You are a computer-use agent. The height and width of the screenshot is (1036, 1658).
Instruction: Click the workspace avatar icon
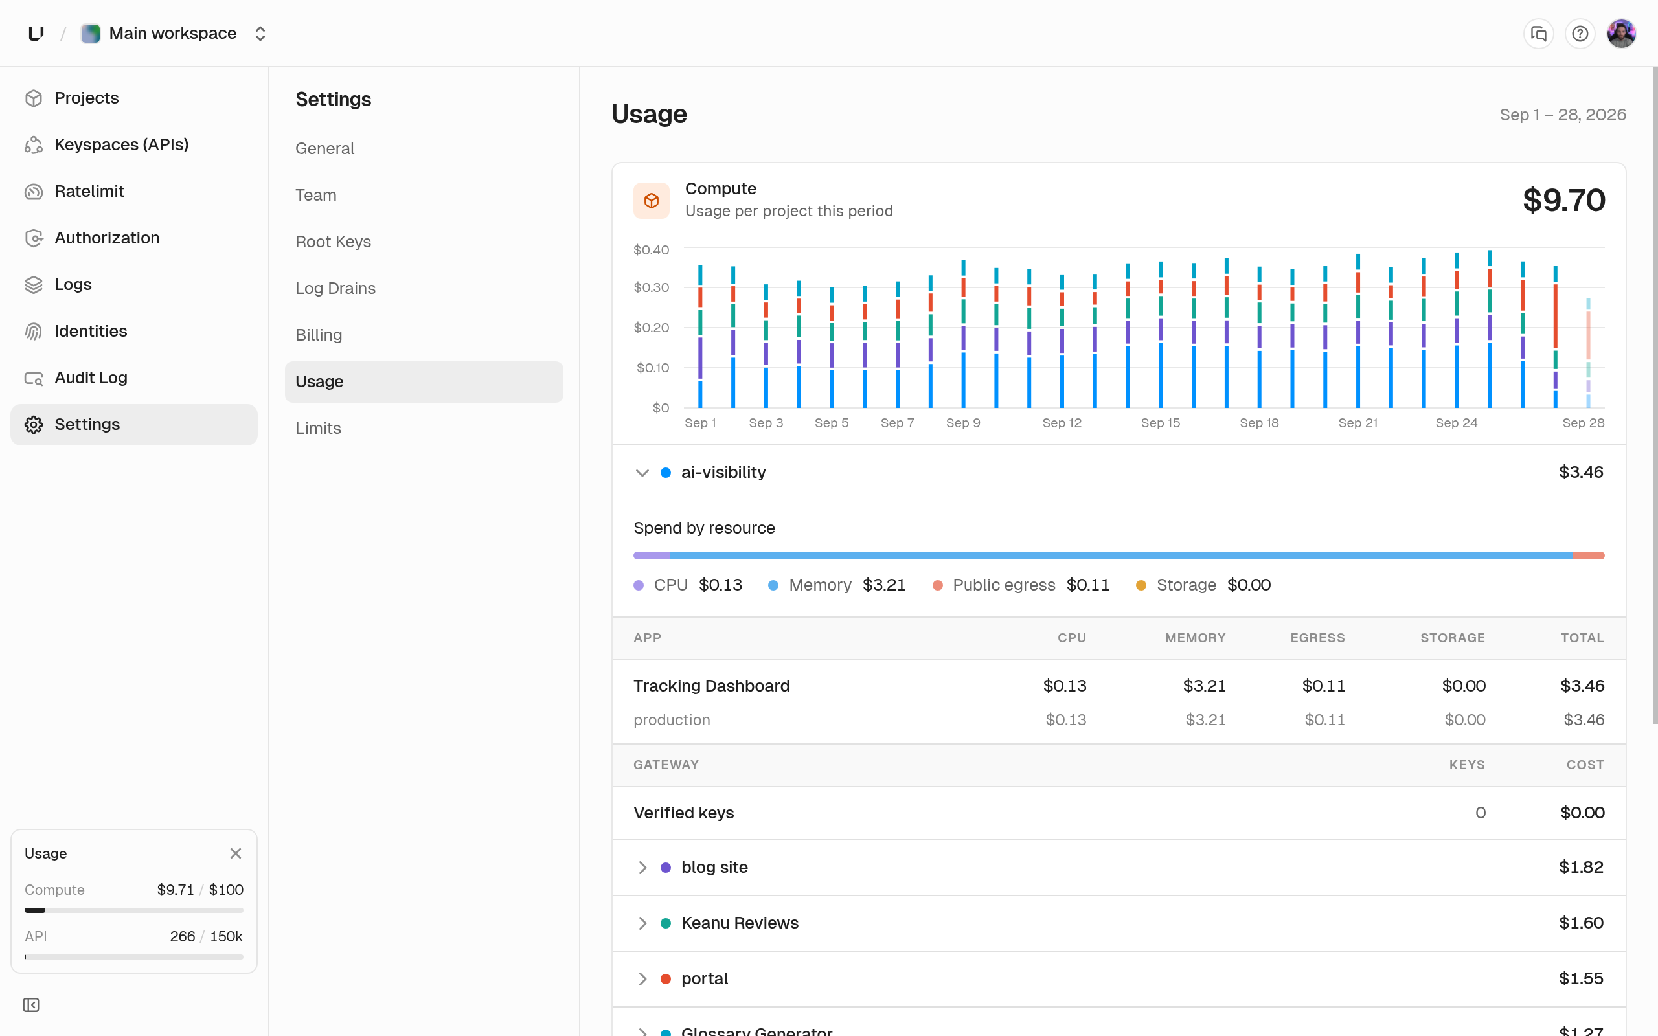click(x=91, y=33)
